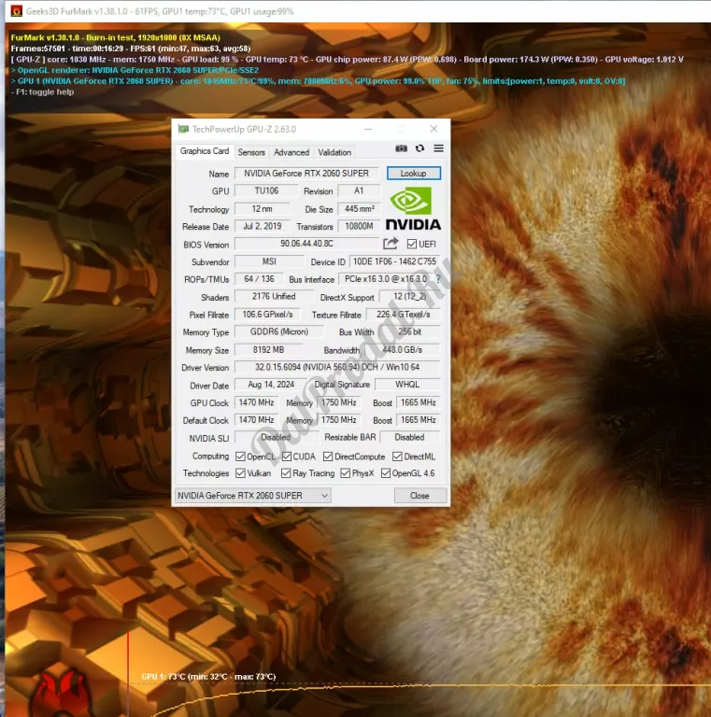The width and height of the screenshot is (711, 717).
Task: Click the Driver Date value Aug 14, 2024
Action: [271, 385]
